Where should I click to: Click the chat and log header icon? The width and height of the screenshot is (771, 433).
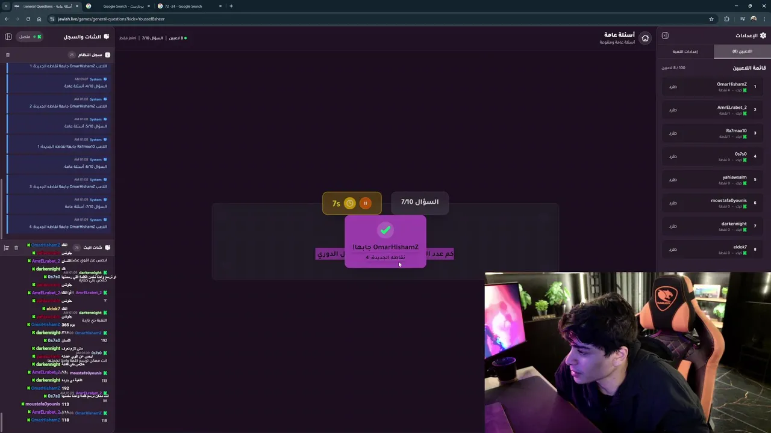pos(107,37)
